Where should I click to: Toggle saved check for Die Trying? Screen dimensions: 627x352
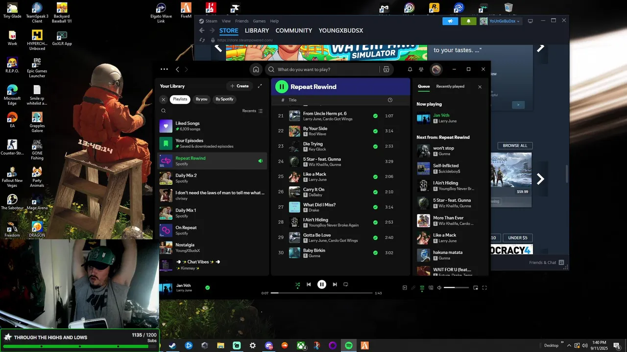tap(375, 146)
